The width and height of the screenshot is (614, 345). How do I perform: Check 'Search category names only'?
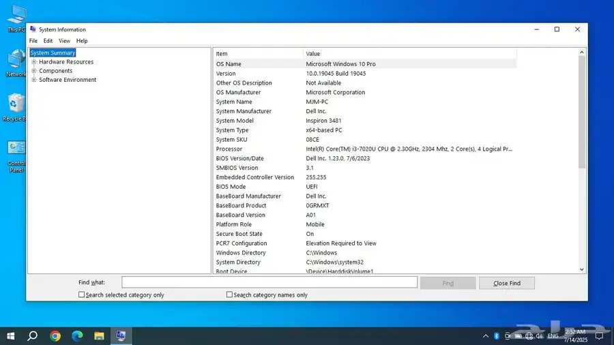[229, 295]
